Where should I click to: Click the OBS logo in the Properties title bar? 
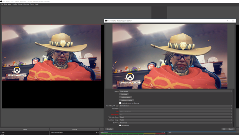point(106,21)
